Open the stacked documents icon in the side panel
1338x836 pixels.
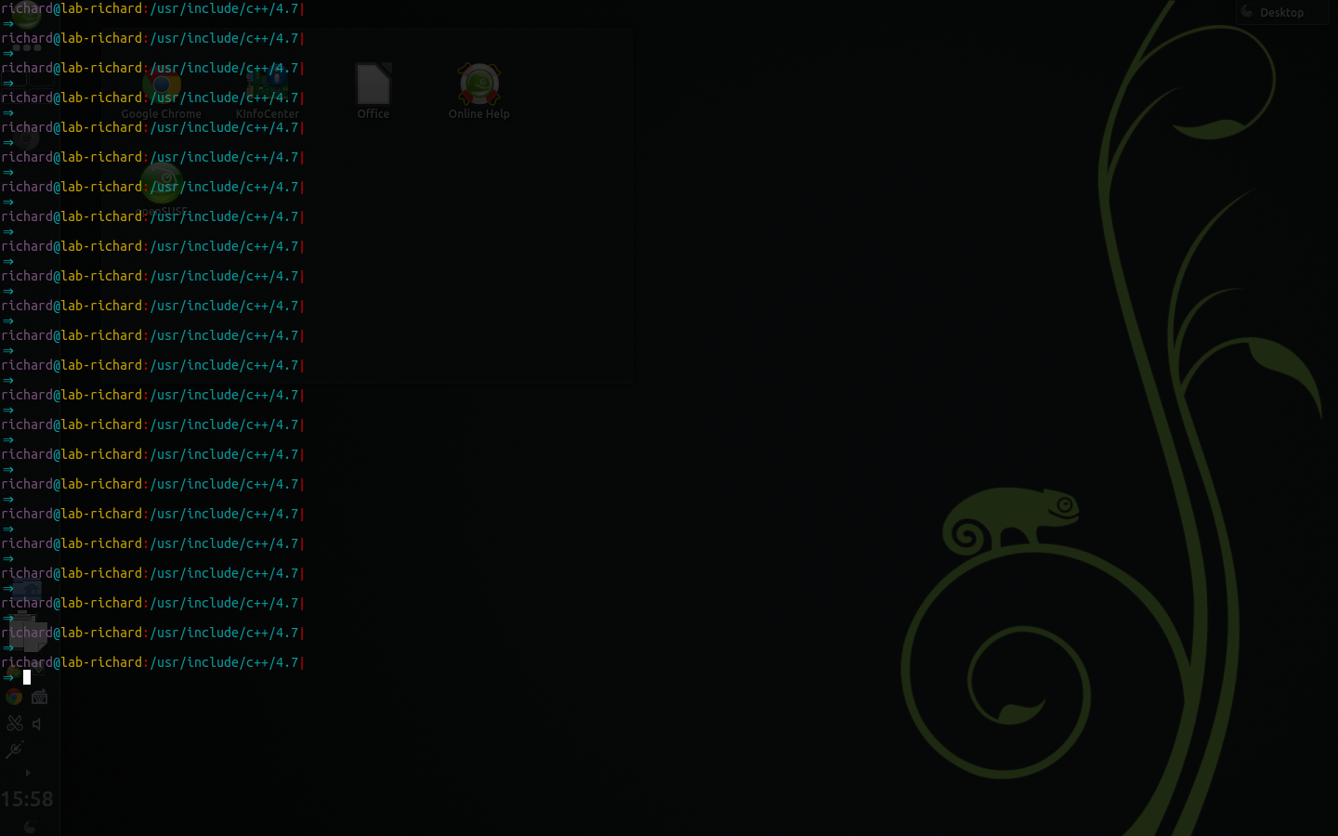27,632
